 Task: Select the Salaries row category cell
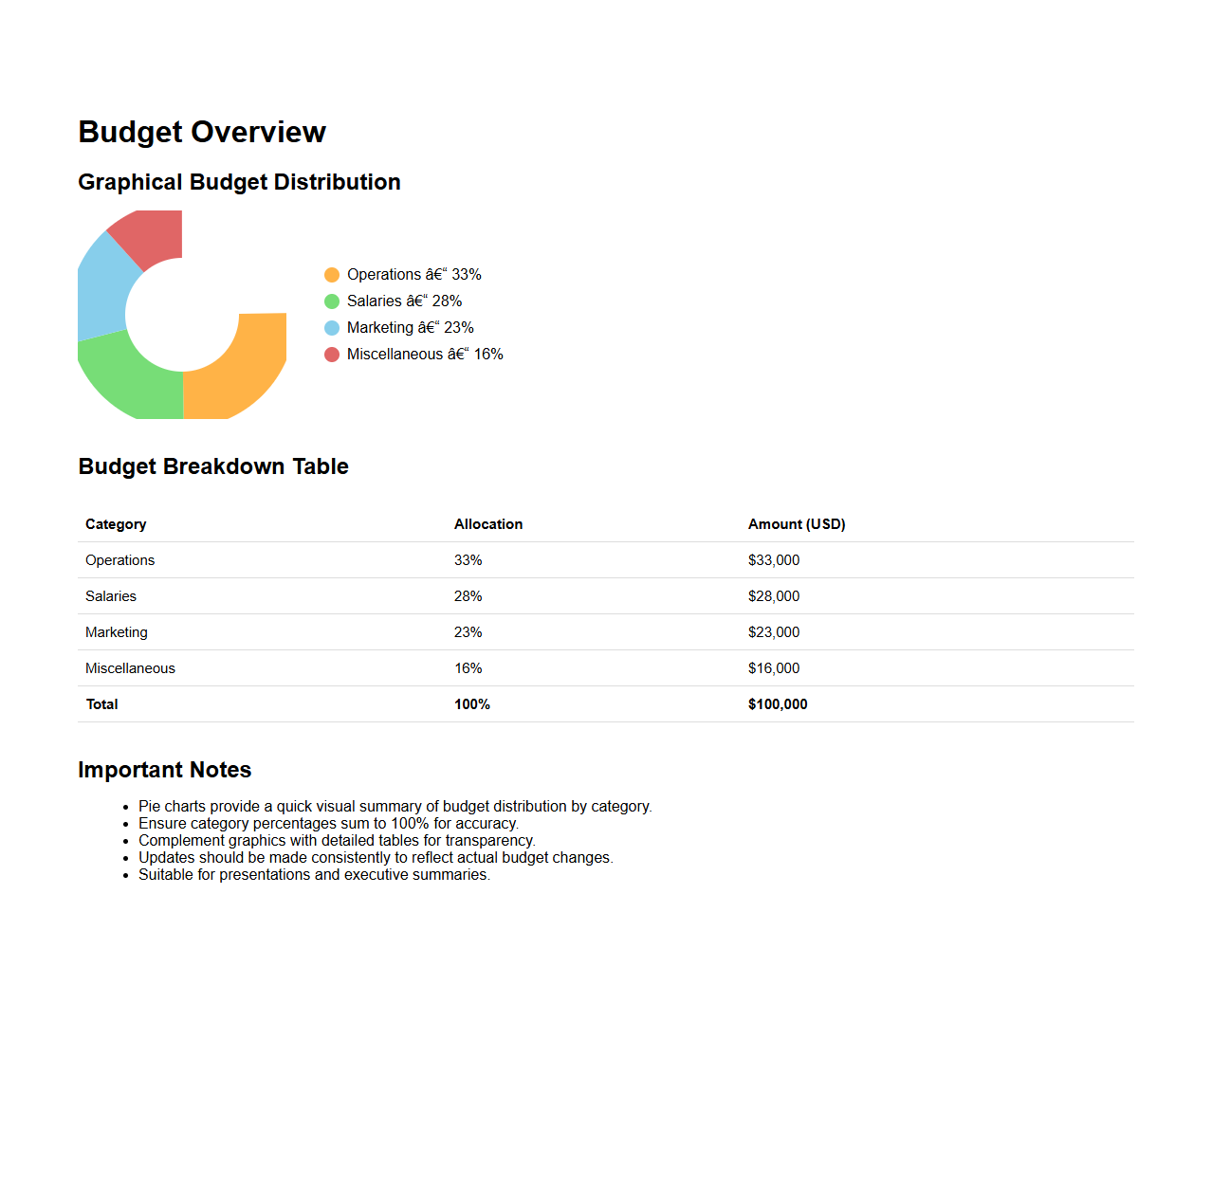(111, 596)
